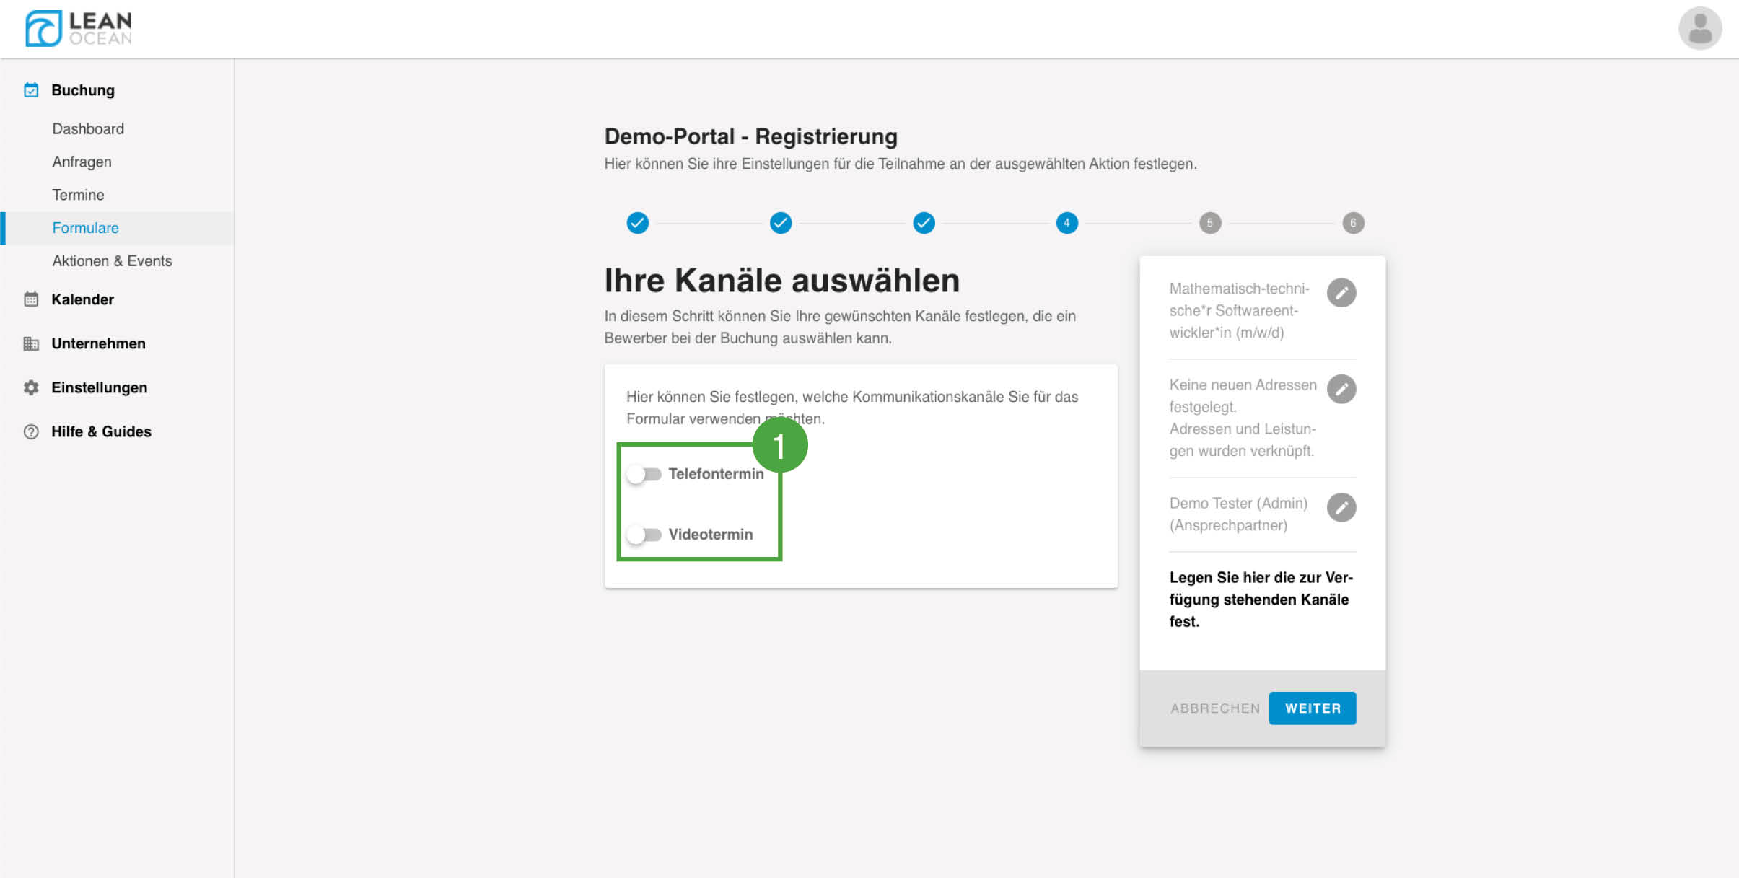Screen dimensions: 1739x878
Task: Enable the Videotermin toggle
Action: pyautogui.click(x=644, y=535)
